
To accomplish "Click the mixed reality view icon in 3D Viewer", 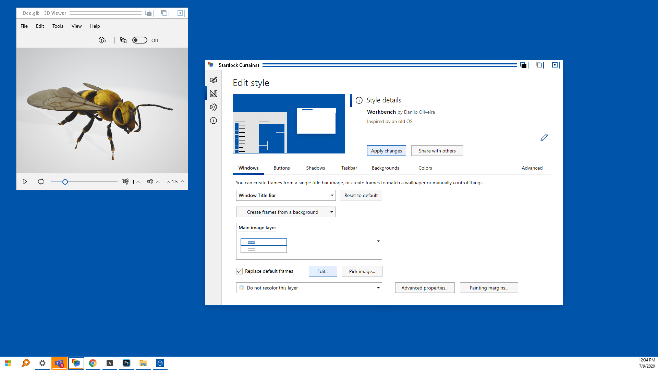I will tap(123, 40).
